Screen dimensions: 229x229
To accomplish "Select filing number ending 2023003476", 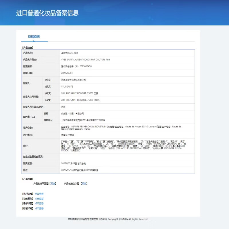I will [76, 66].
